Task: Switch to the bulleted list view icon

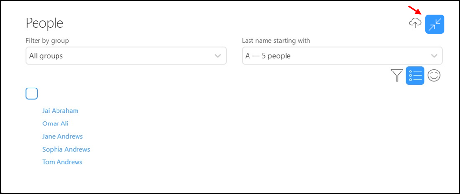Action: [x=415, y=75]
